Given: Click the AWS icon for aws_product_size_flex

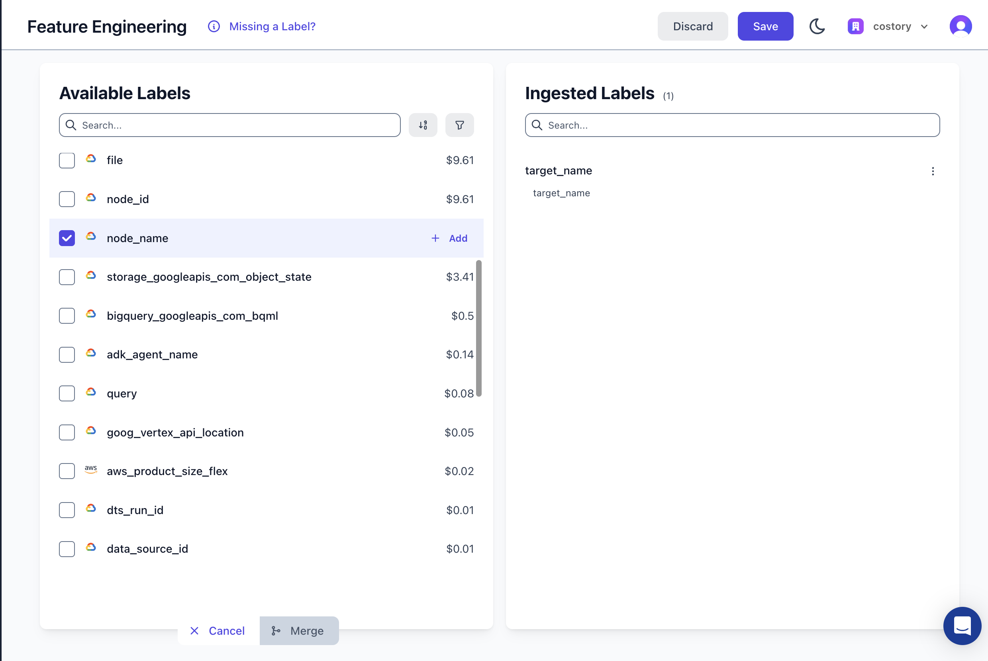Looking at the screenshot, I should coord(91,469).
